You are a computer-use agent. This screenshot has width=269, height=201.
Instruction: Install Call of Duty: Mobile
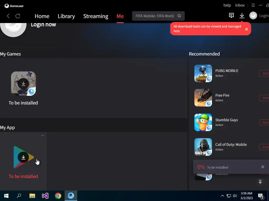(264, 147)
